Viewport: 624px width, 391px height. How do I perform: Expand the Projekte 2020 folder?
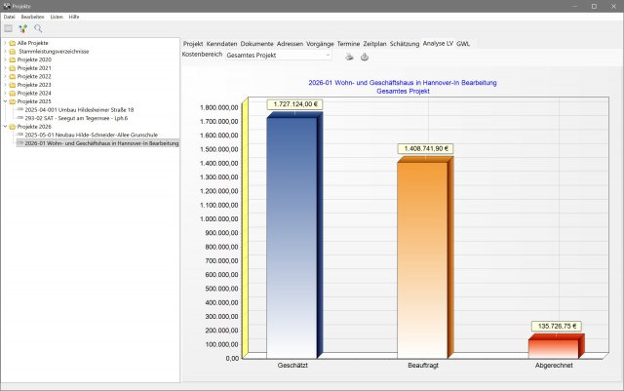(x=4, y=60)
